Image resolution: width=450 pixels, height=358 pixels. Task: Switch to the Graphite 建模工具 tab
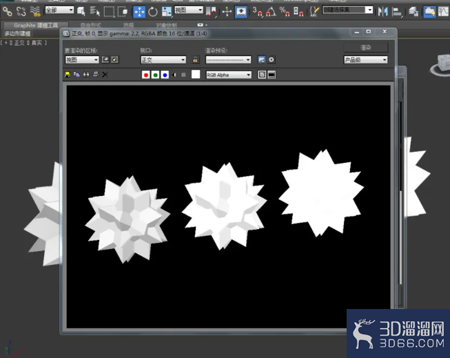click(x=36, y=26)
